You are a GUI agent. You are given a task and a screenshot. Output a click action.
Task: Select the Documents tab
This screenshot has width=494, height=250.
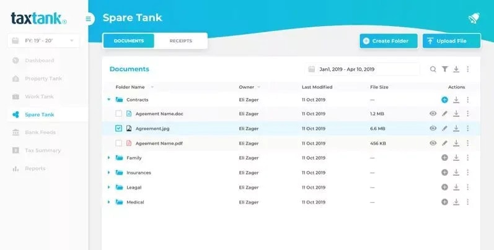tap(129, 41)
